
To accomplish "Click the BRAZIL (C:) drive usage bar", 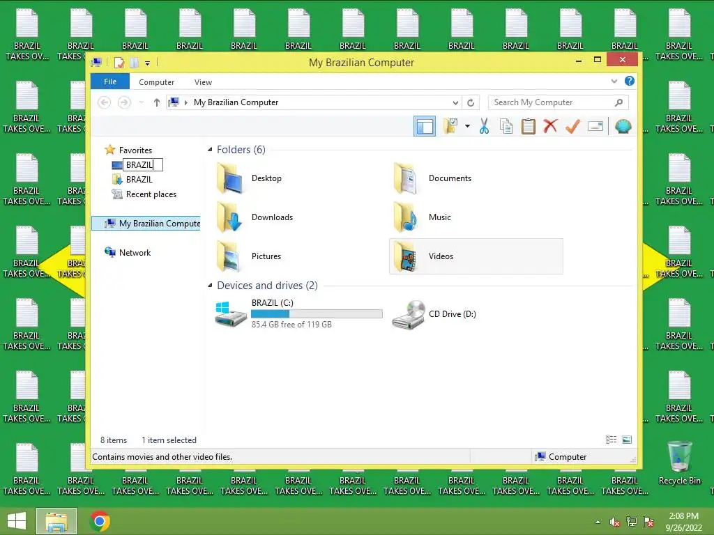I will click(317, 313).
